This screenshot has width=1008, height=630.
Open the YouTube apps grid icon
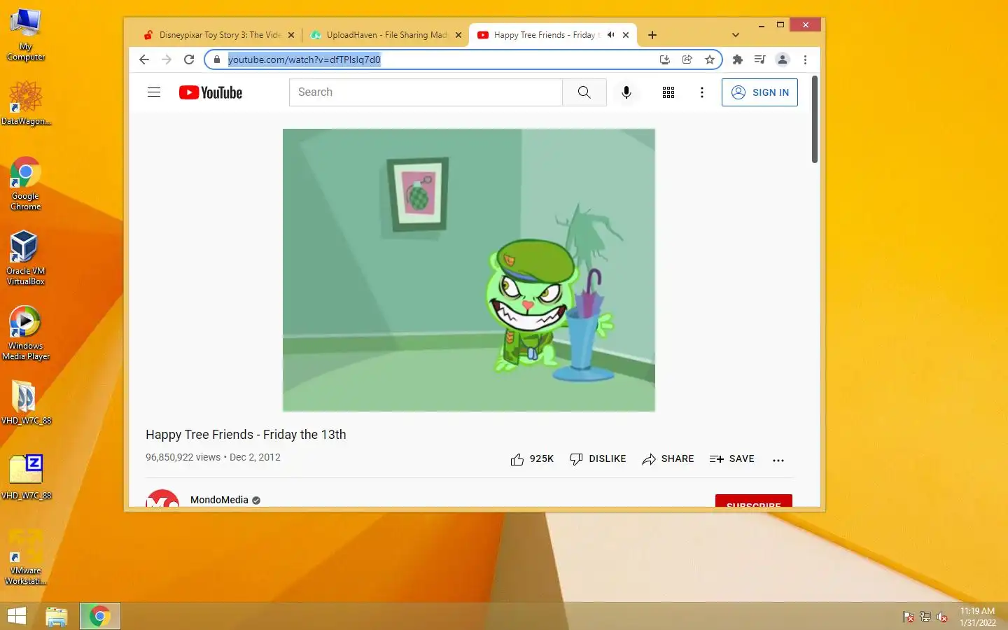(x=668, y=92)
